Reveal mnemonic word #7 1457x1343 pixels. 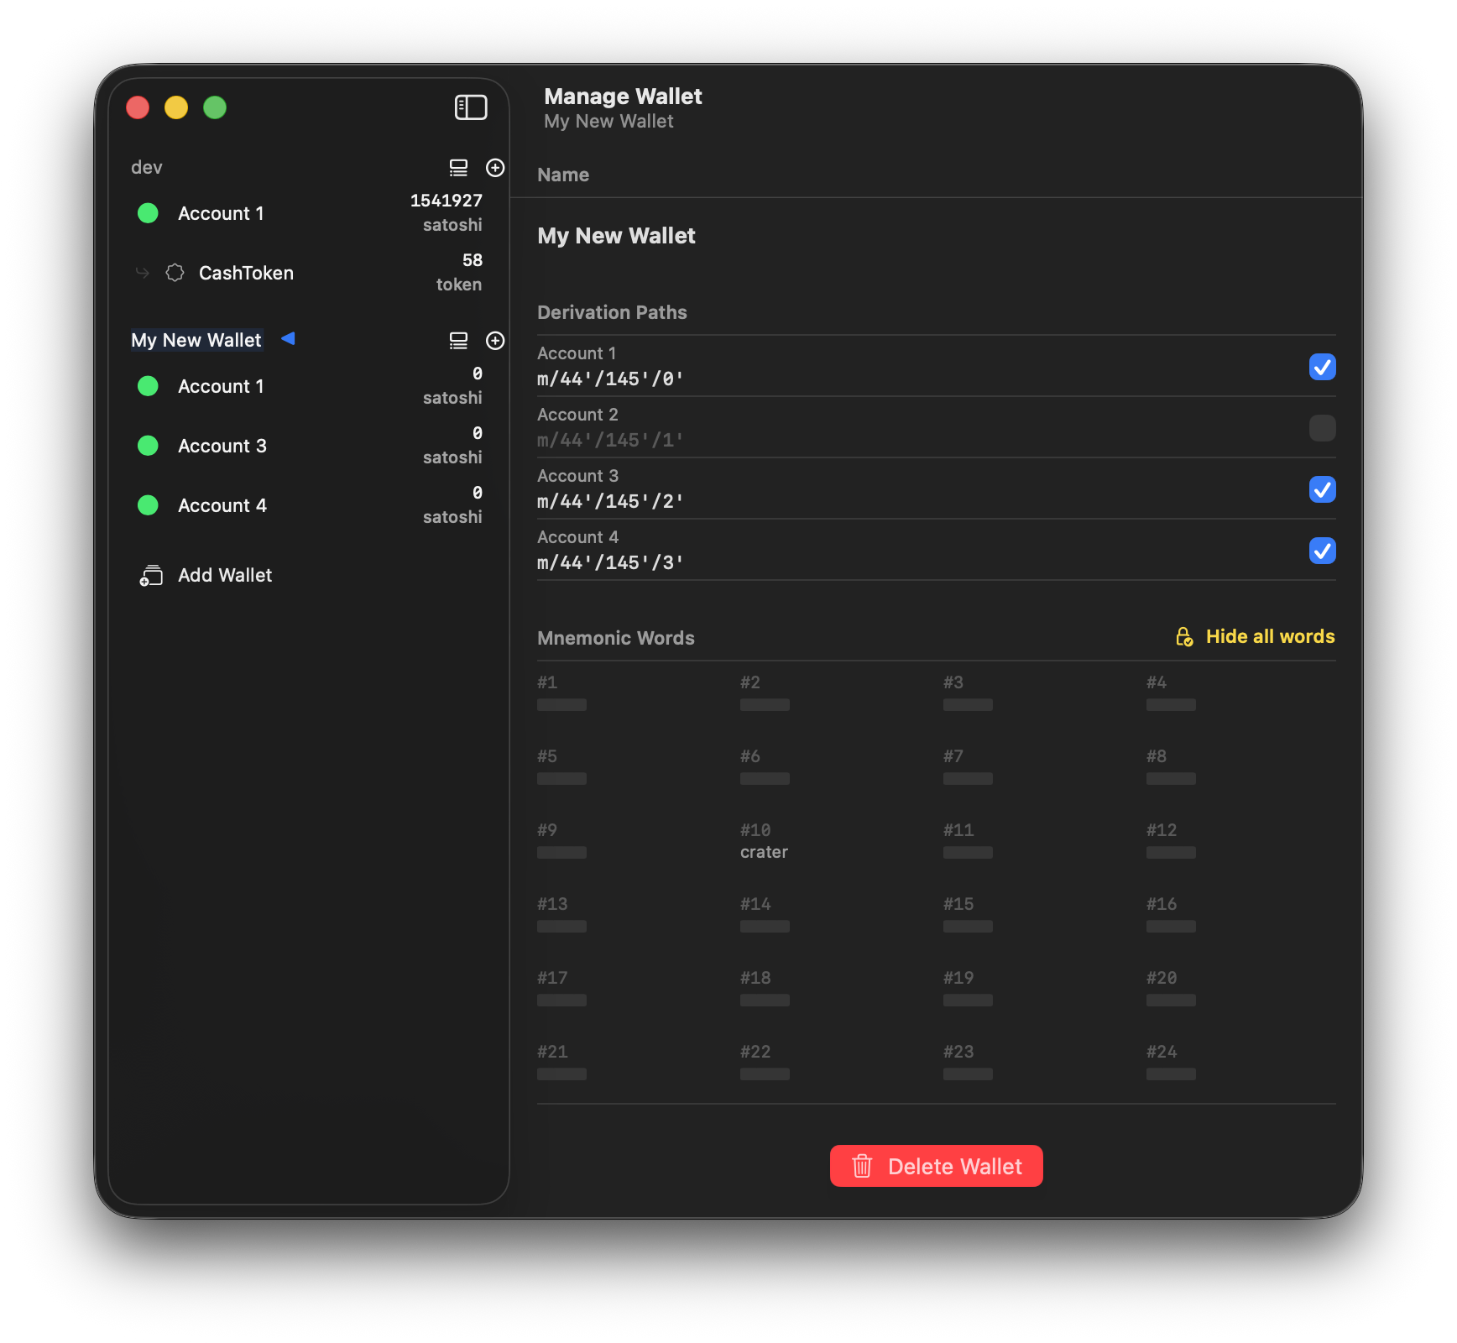click(968, 779)
